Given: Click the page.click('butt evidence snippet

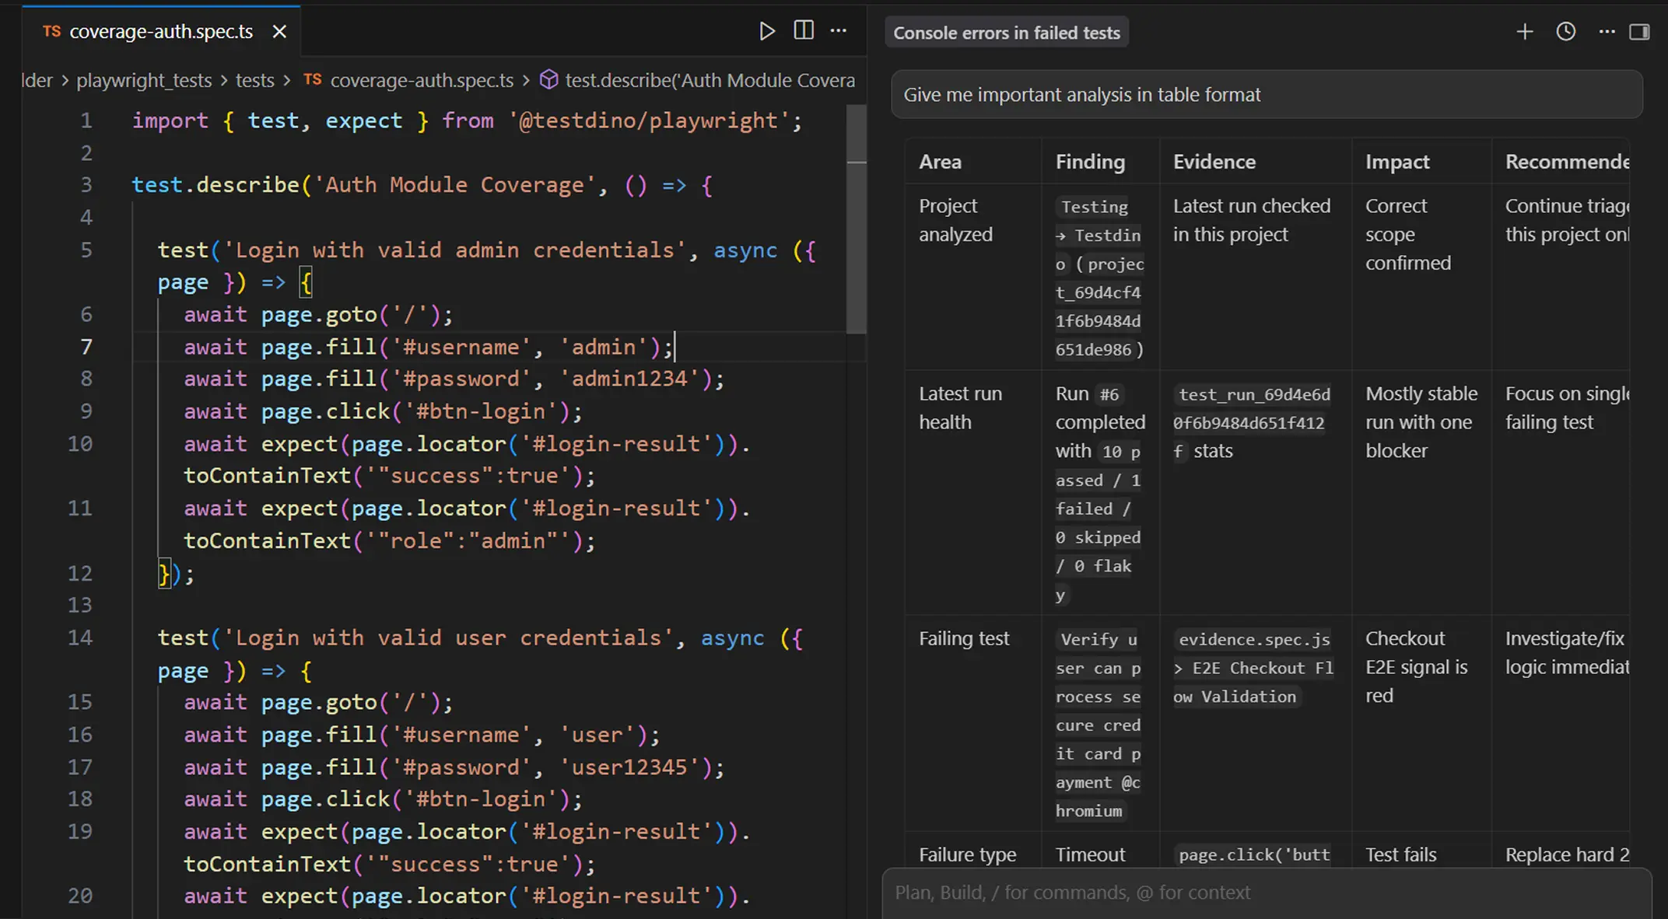Looking at the screenshot, I should (x=1253, y=854).
